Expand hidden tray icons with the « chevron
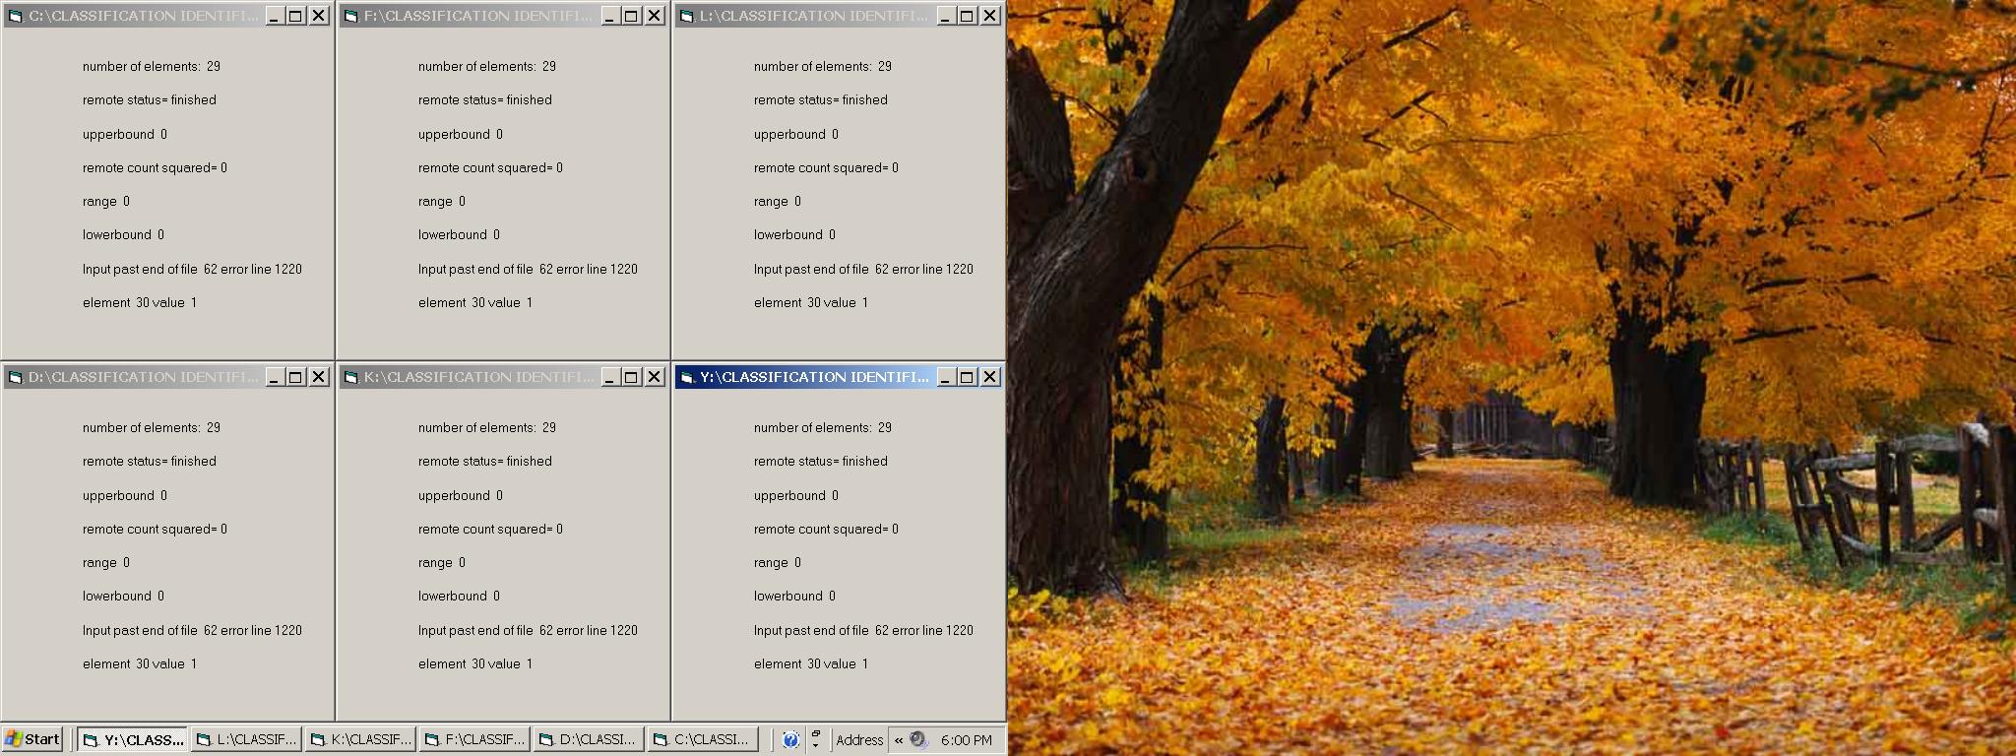Image resolution: width=2016 pixels, height=756 pixels. coord(898,740)
